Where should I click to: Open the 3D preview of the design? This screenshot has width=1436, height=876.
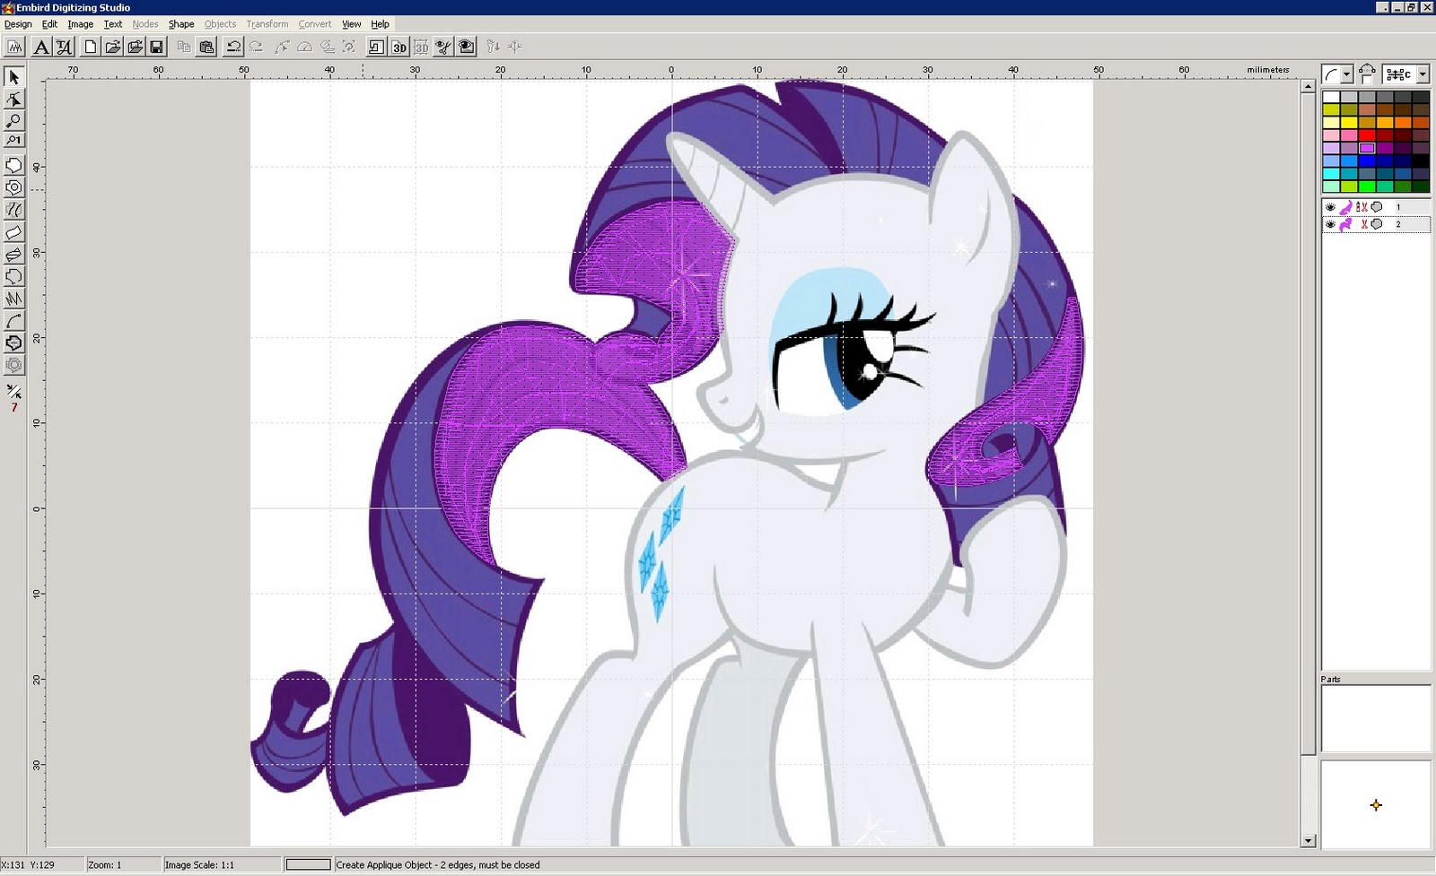tap(401, 47)
